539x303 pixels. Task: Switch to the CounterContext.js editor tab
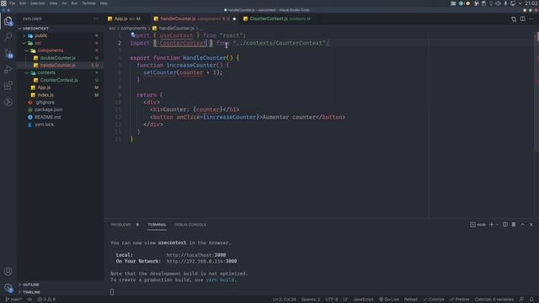point(277,19)
